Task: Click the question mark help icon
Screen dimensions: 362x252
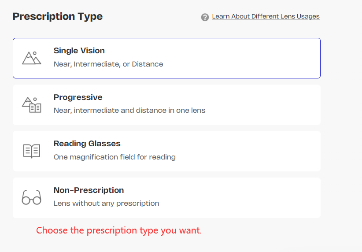Action: pos(205,17)
